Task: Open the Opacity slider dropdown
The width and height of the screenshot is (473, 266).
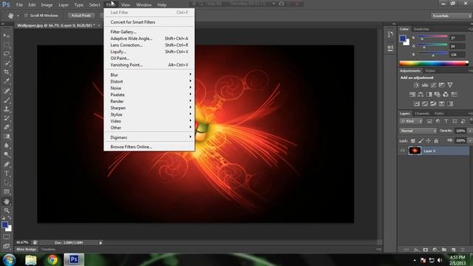Action: pyautogui.click(x=470, y=131)
